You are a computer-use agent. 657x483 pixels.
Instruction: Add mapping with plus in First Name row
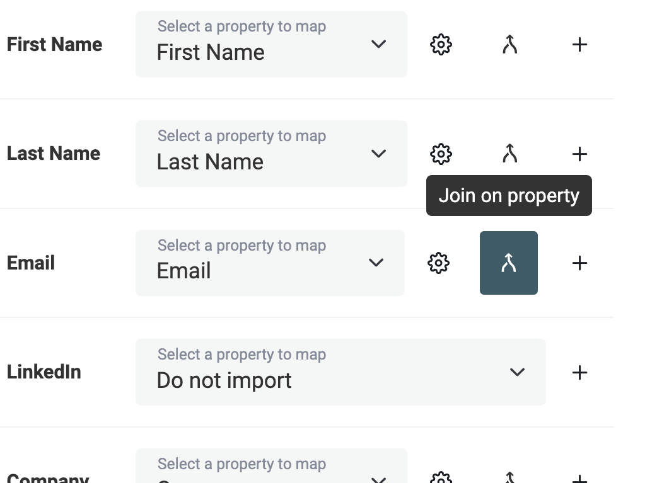click(579, 45)
